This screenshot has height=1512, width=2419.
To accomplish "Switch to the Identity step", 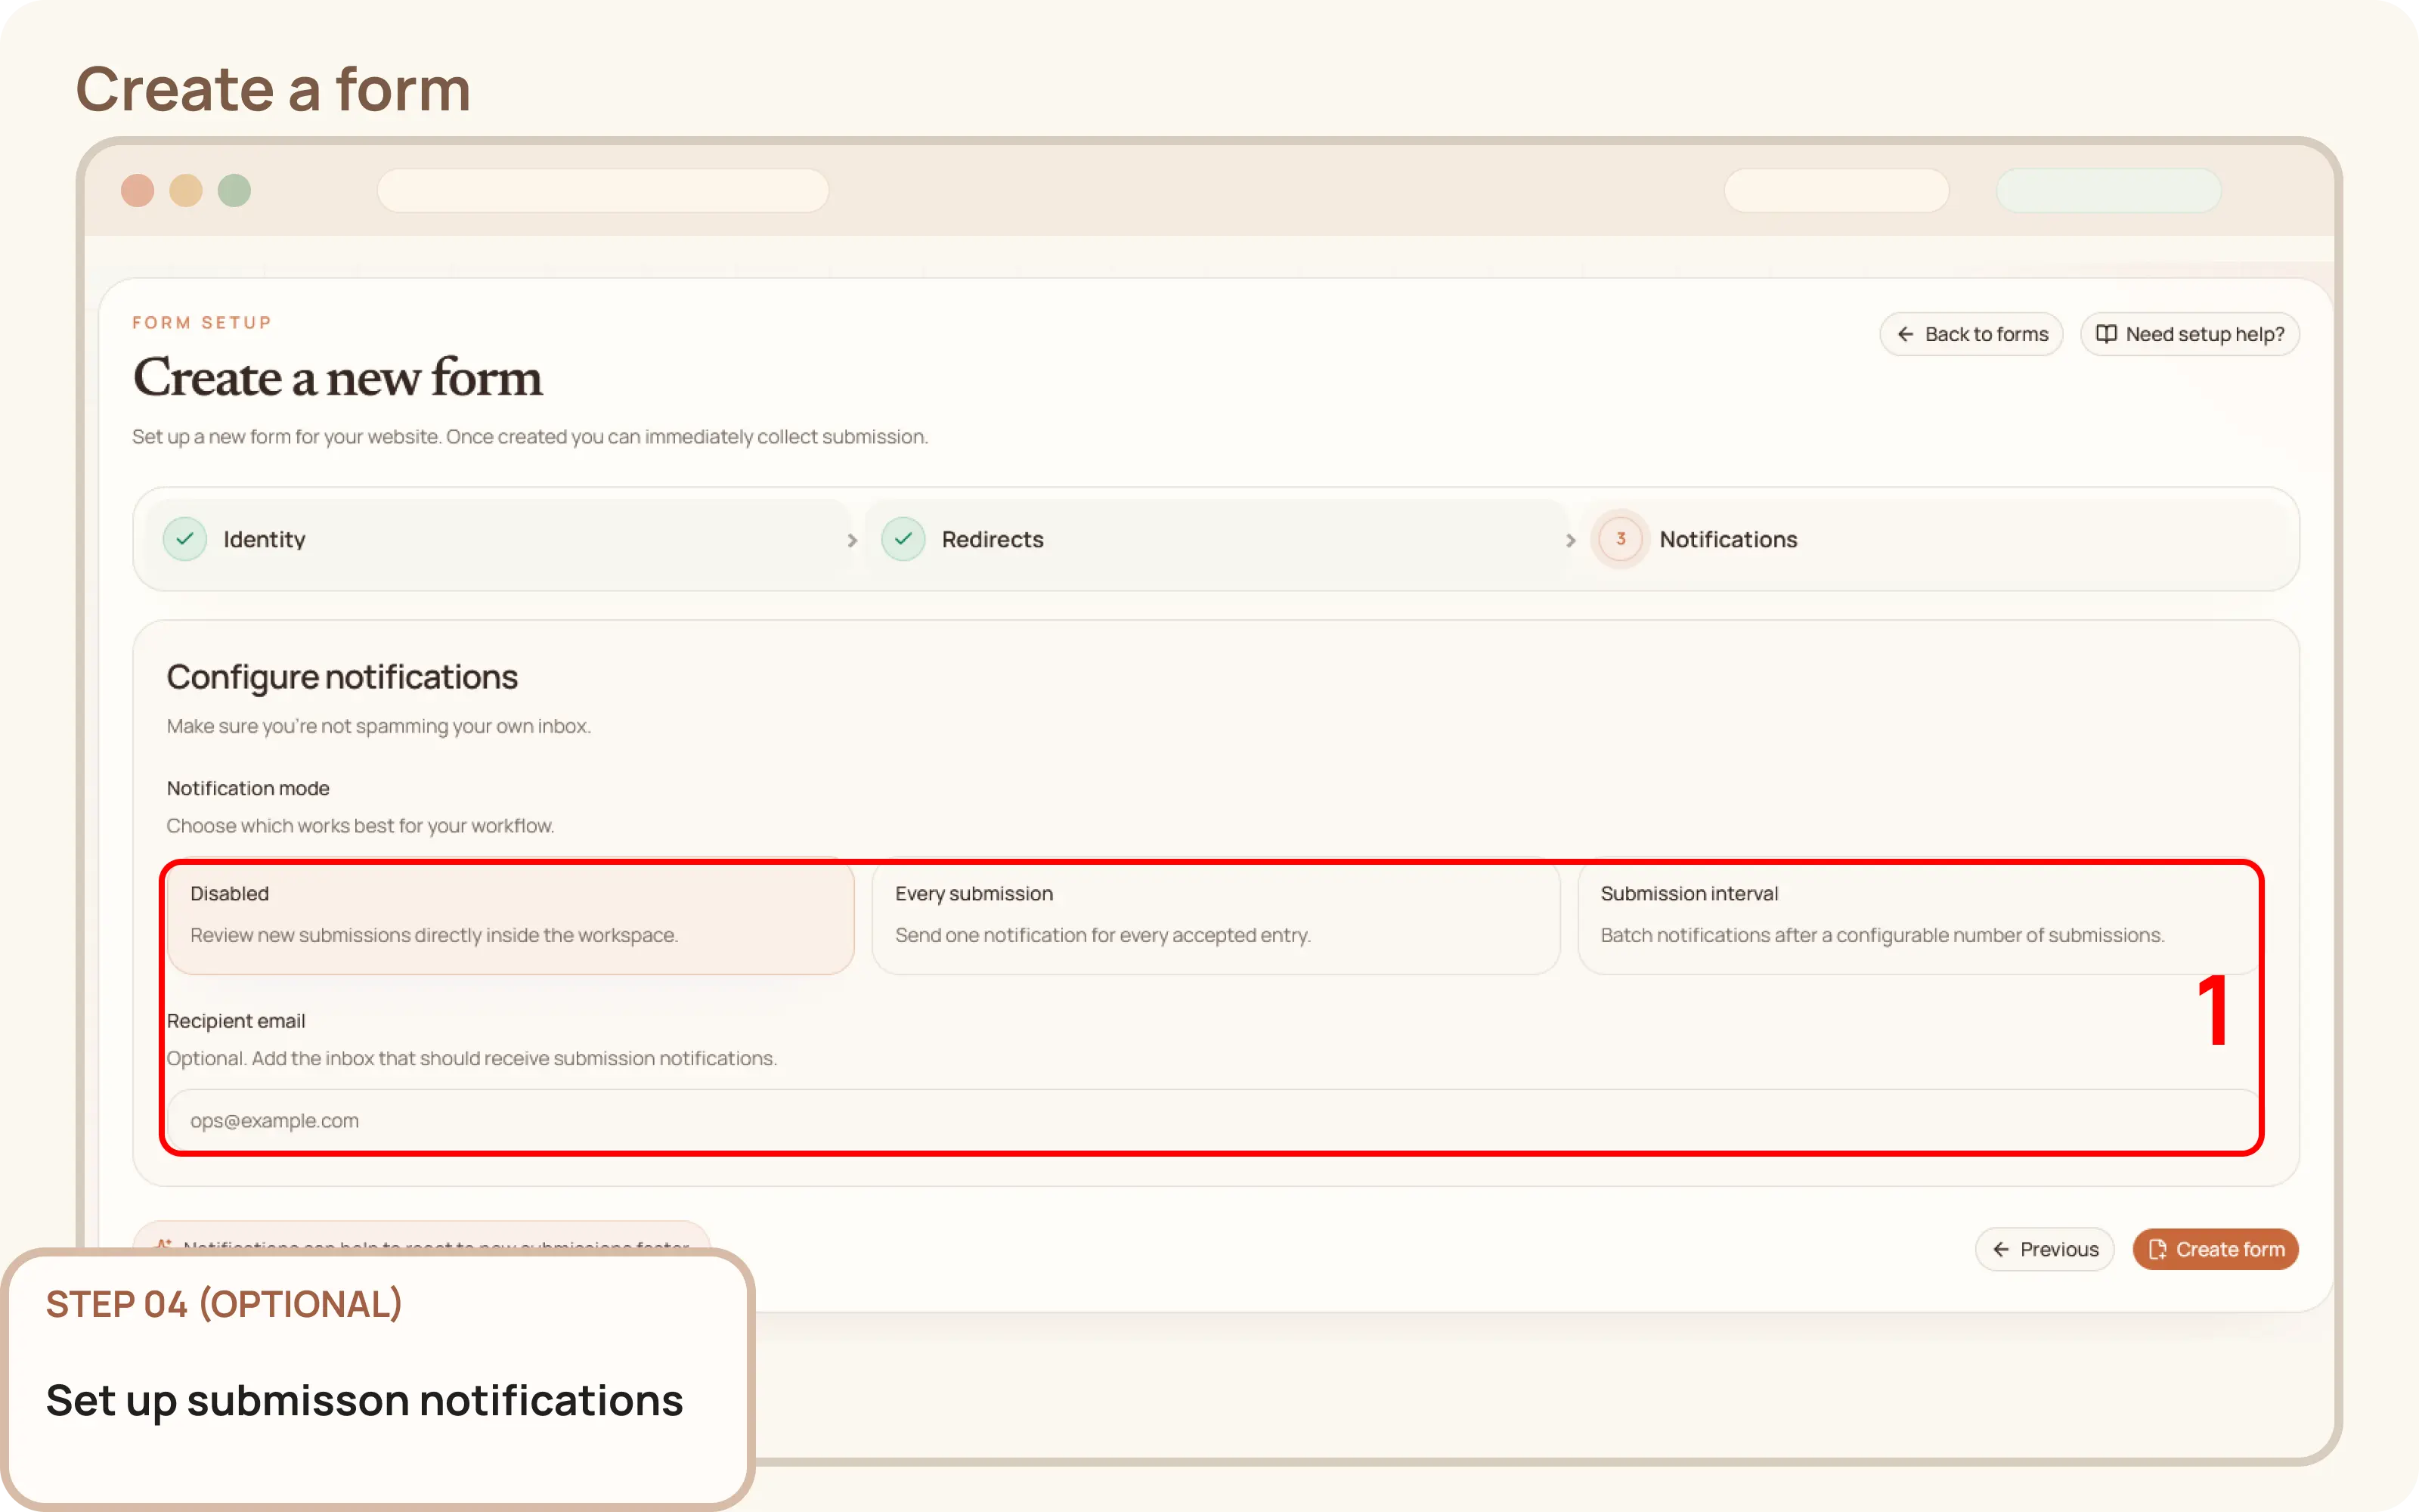I will tap(264, 539).
